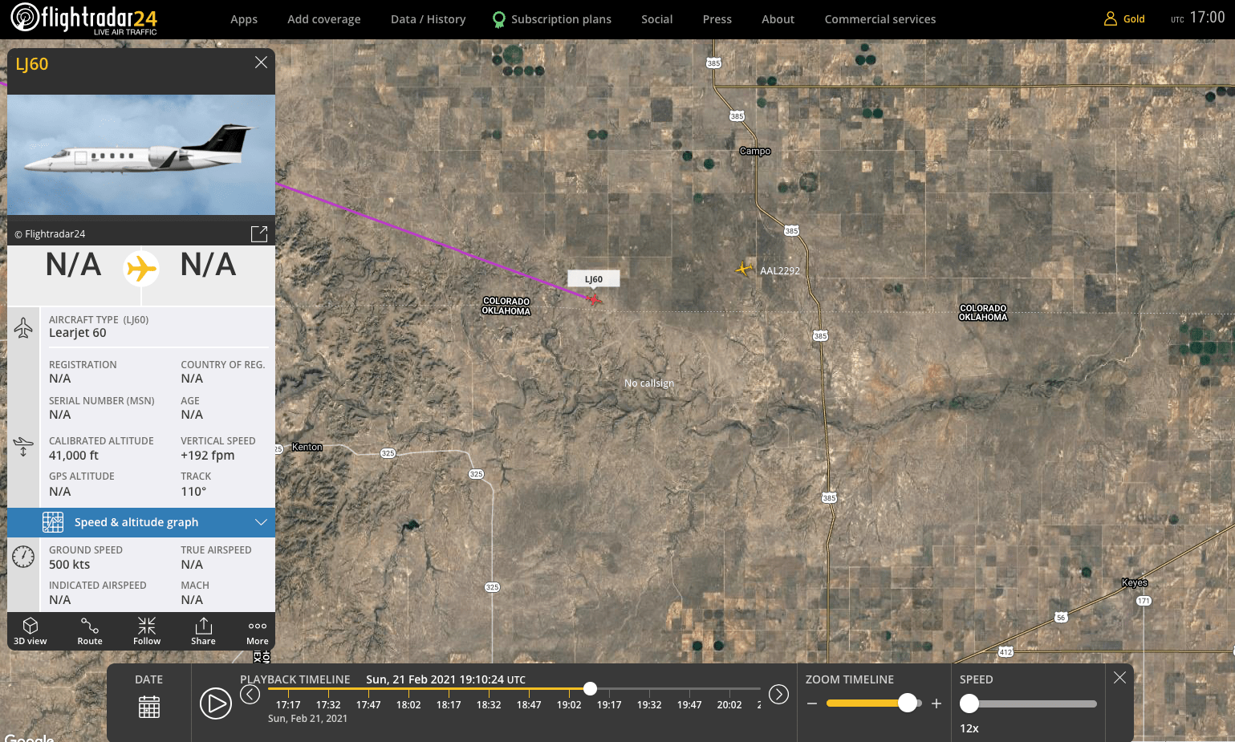
Task: Open the Gold account menu
Action: [x=1124, y=19]
